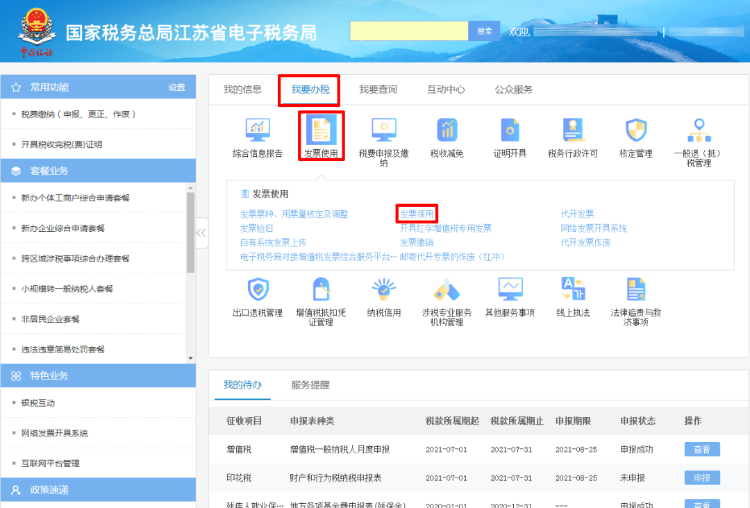The width and height of the screenshot is (750, 508).
Task: Open 设置 for common functions
Action: point(176,87)
